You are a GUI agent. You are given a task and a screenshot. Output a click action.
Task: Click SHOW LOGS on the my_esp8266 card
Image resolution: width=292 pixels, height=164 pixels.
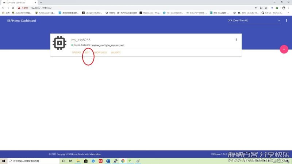click(100, 52)
